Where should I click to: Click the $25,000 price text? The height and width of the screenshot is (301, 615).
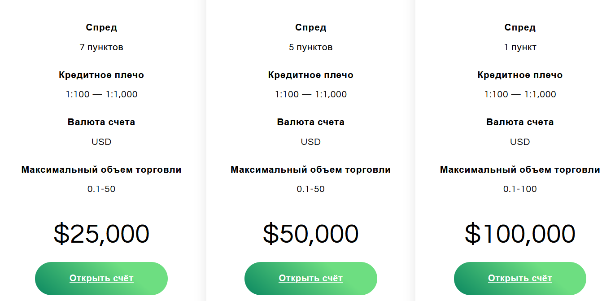click(x=101, y=234)
